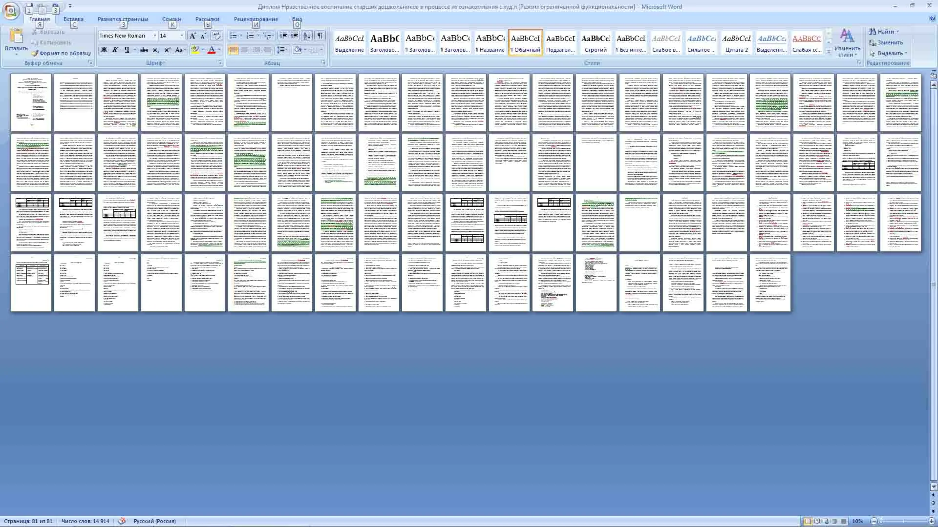
Task: Click the zoom slider handle
Action: 881,521
